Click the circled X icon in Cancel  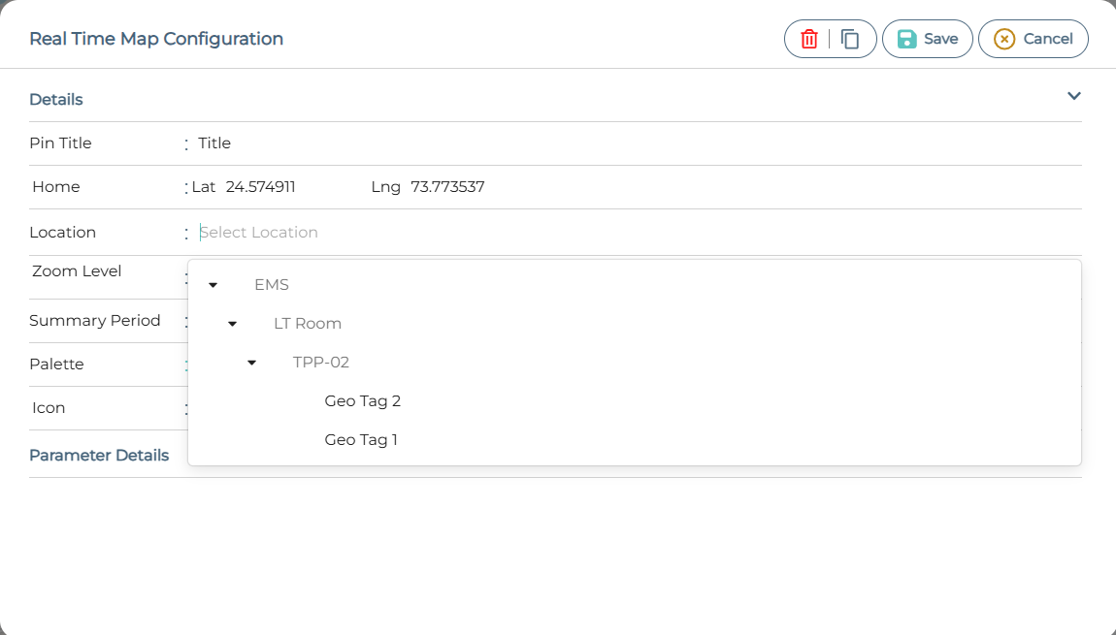[1004, 39]
